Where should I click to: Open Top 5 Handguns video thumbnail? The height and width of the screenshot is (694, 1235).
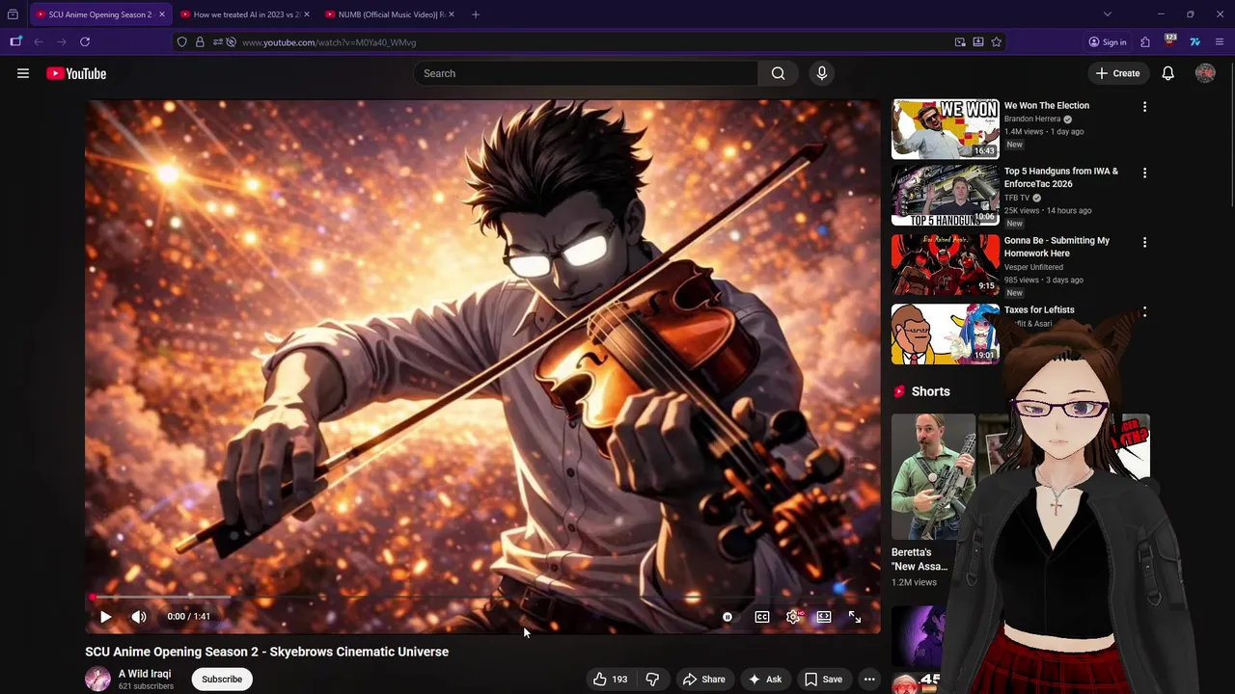[x=945, y=195]
